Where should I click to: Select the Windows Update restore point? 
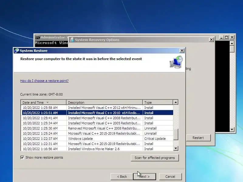point(97,139)
